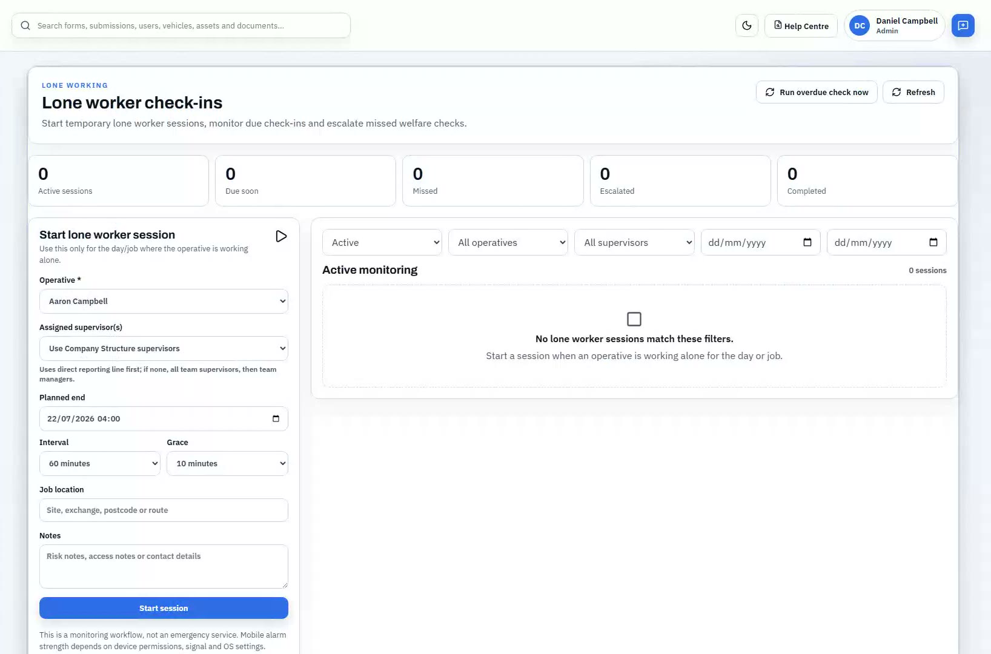Refresh the lone worker check-ins
The image size is (991, 654).
[x=913, y=92]
